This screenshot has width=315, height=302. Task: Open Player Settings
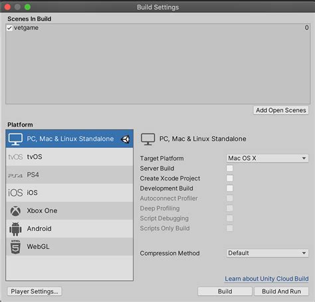35,291
